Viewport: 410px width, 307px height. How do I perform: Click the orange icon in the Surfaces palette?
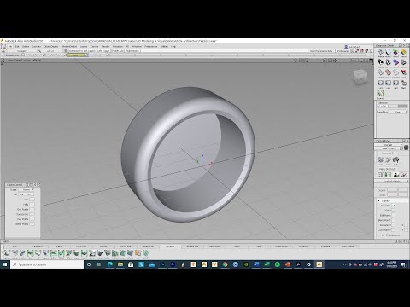coord(138,253)
